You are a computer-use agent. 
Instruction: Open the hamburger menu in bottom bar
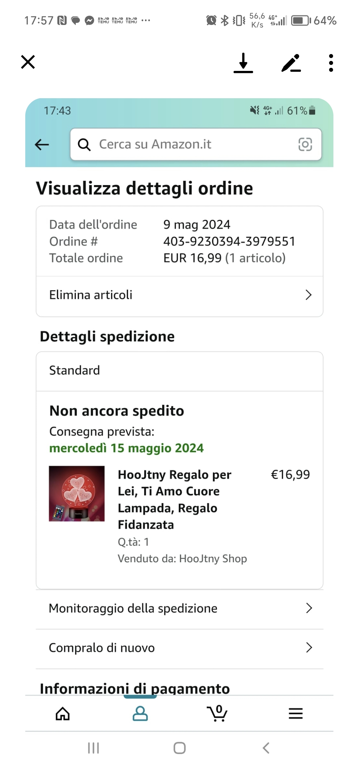(296, 713)
